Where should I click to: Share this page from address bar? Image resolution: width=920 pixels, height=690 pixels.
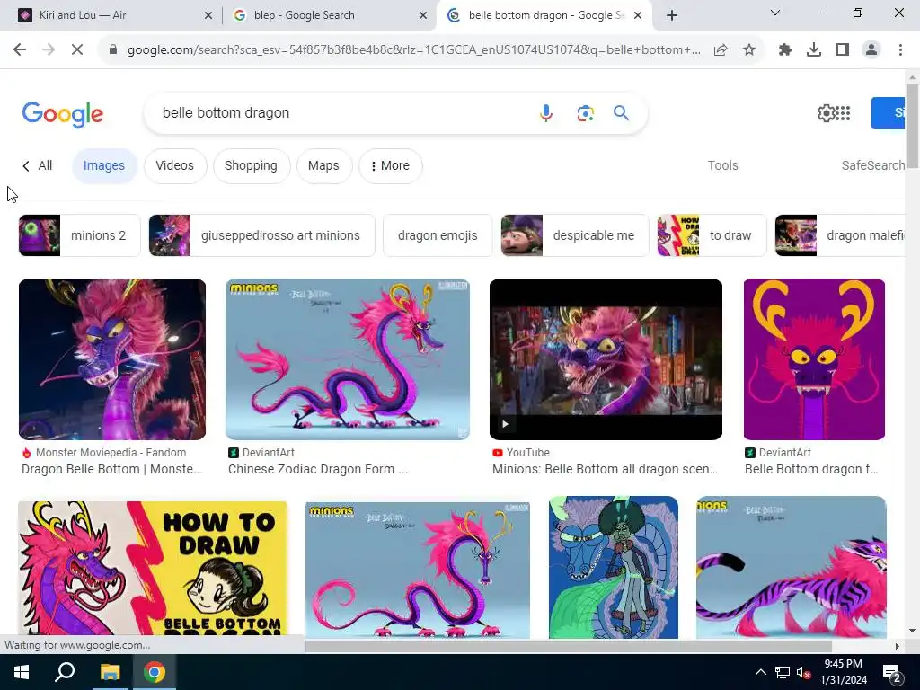721,50
